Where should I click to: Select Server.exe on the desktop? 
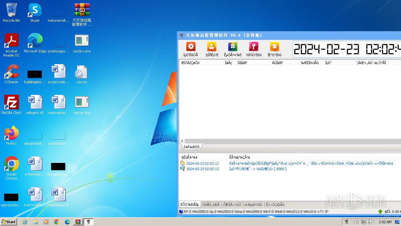click(x=82, y=105)
